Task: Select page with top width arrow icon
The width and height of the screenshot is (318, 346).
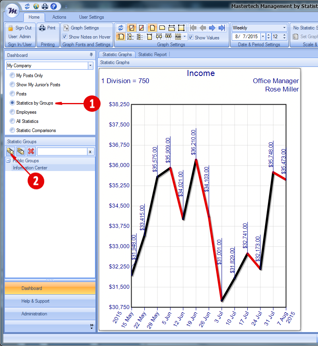Action: (x=149, y=37)
